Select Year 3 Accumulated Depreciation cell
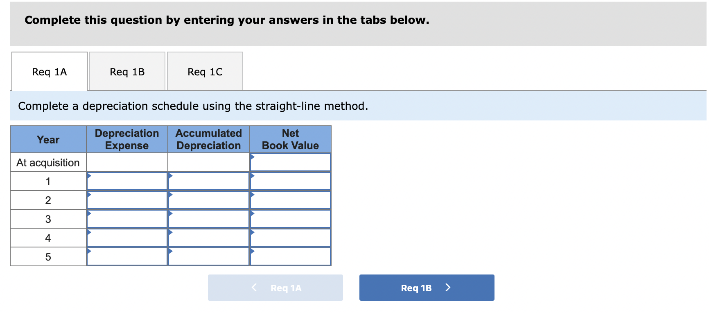The height and width of the screenshot is (313, 709). [209, 219]
